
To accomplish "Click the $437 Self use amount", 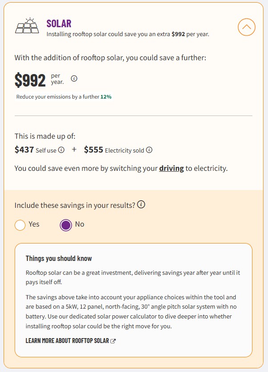I will 24,150.
